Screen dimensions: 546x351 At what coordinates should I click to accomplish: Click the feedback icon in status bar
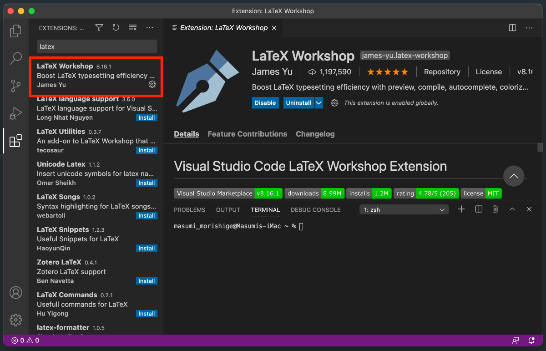coord(515,340)
